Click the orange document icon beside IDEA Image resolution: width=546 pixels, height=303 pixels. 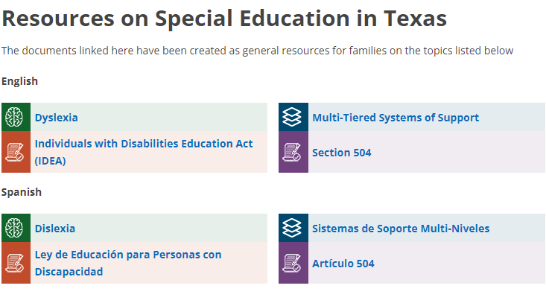15,152
